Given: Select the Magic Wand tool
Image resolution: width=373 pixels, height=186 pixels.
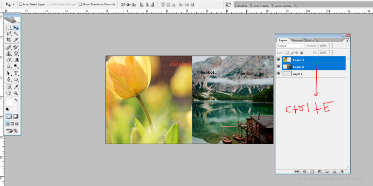Looking at the screenshot, I should click(16, 34).
